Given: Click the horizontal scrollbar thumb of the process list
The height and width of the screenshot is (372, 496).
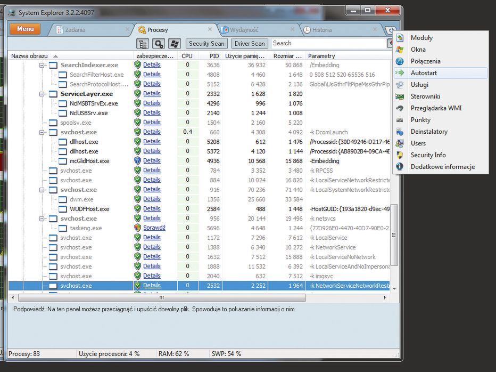Looking at the screenshot, I should [162, 297].
